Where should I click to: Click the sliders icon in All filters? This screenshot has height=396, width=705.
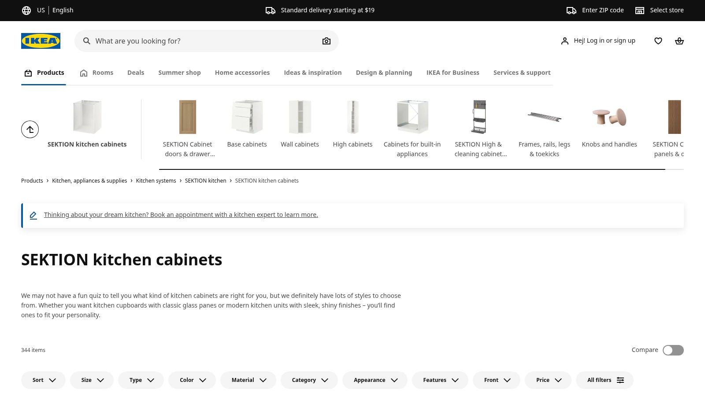[620, 380]
